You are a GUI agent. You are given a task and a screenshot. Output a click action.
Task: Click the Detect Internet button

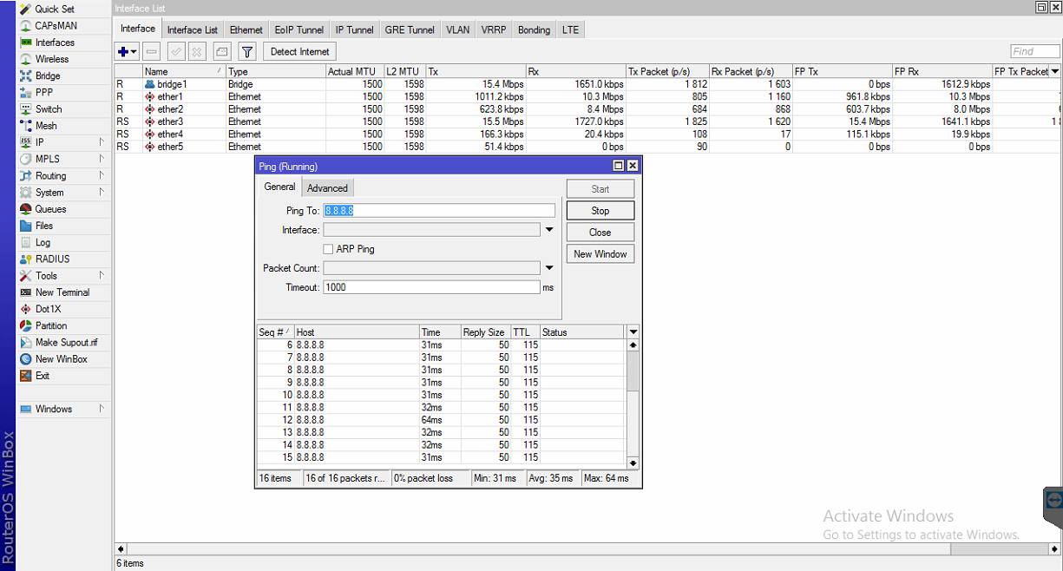coord(299,52)
